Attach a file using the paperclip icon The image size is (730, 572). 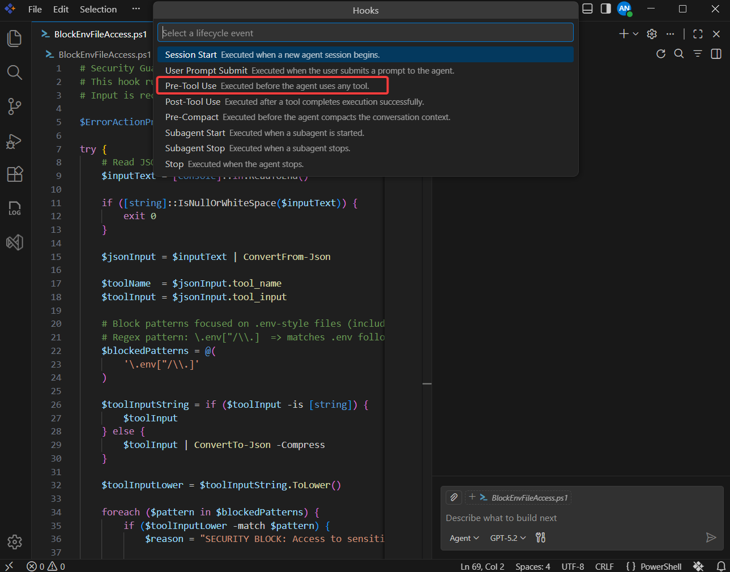coord(454,497)
